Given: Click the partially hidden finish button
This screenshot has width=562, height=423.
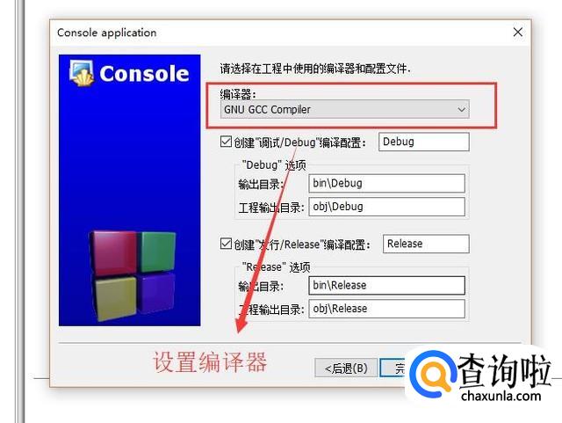Looking at the screenshot, I should [x=393, y=368].
